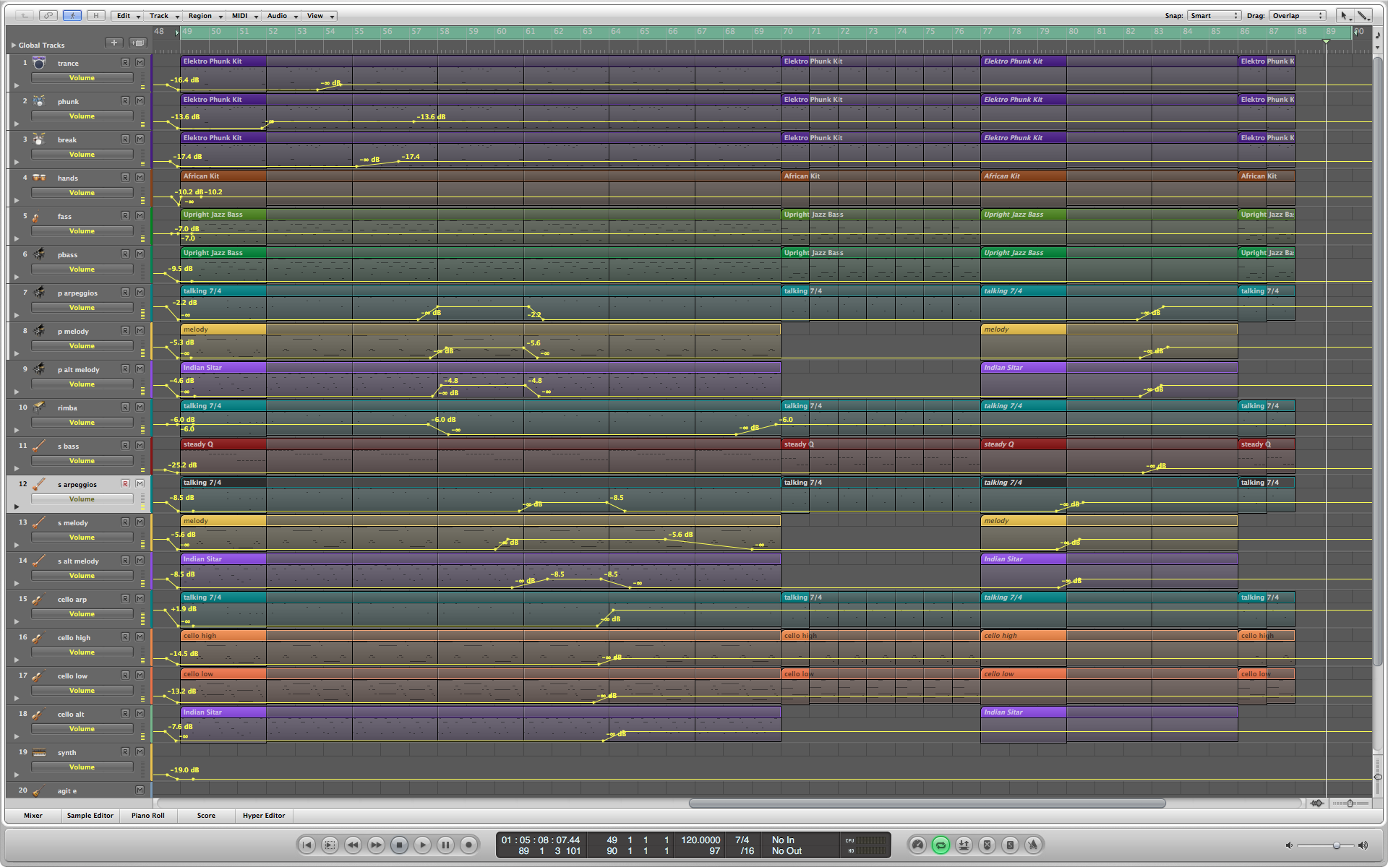1388x867 pixels.
Task: Click the Volume automation button on phunk track
Action: pos(82,116)
